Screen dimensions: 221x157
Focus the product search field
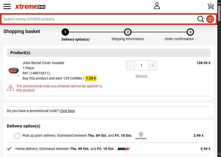(99, 19)
